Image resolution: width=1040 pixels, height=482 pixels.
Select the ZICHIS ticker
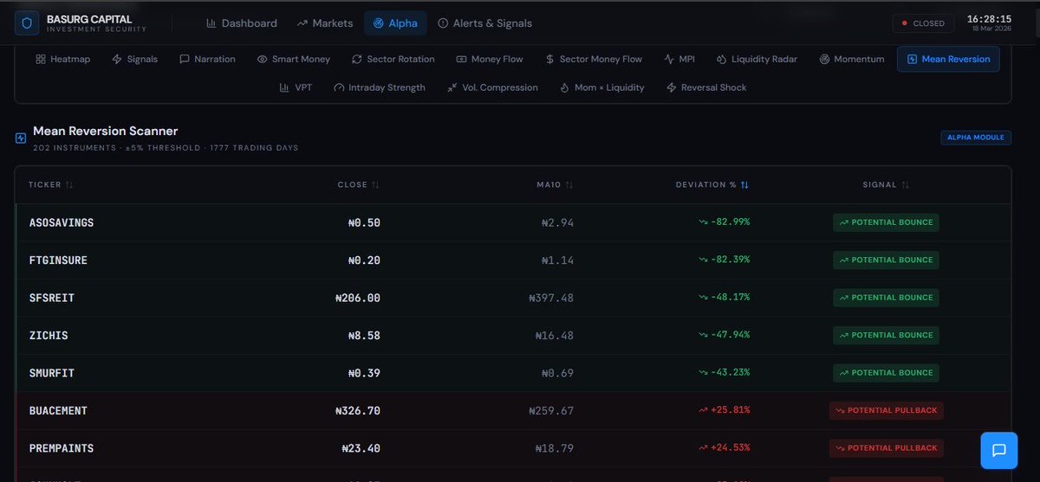point(49,335)
